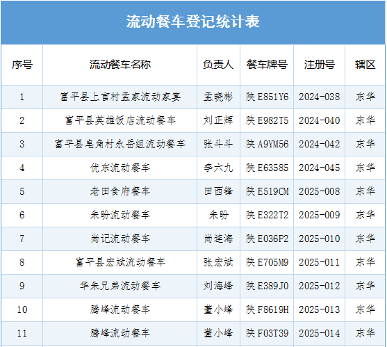
Task: Select row number 5 cell
Action: point(22,192)
